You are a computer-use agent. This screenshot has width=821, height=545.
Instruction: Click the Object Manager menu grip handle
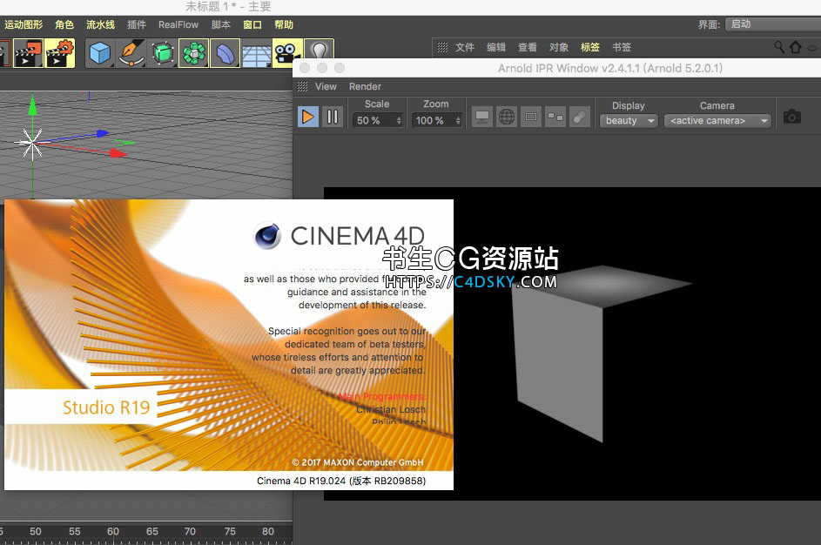[x=442, y=47]
